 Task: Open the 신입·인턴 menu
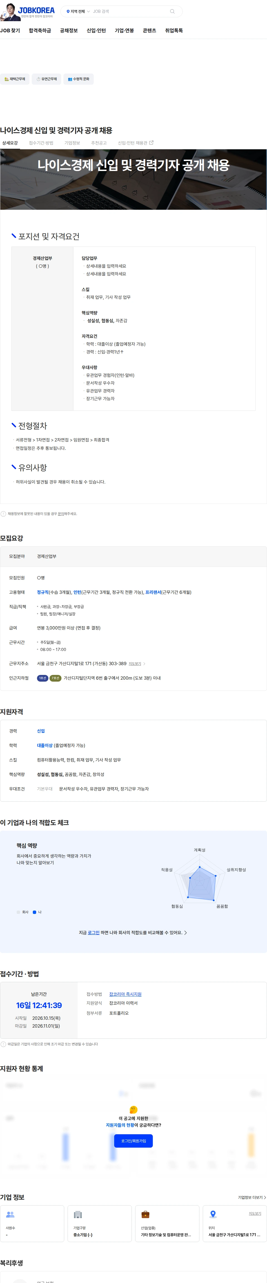point(96,30)
